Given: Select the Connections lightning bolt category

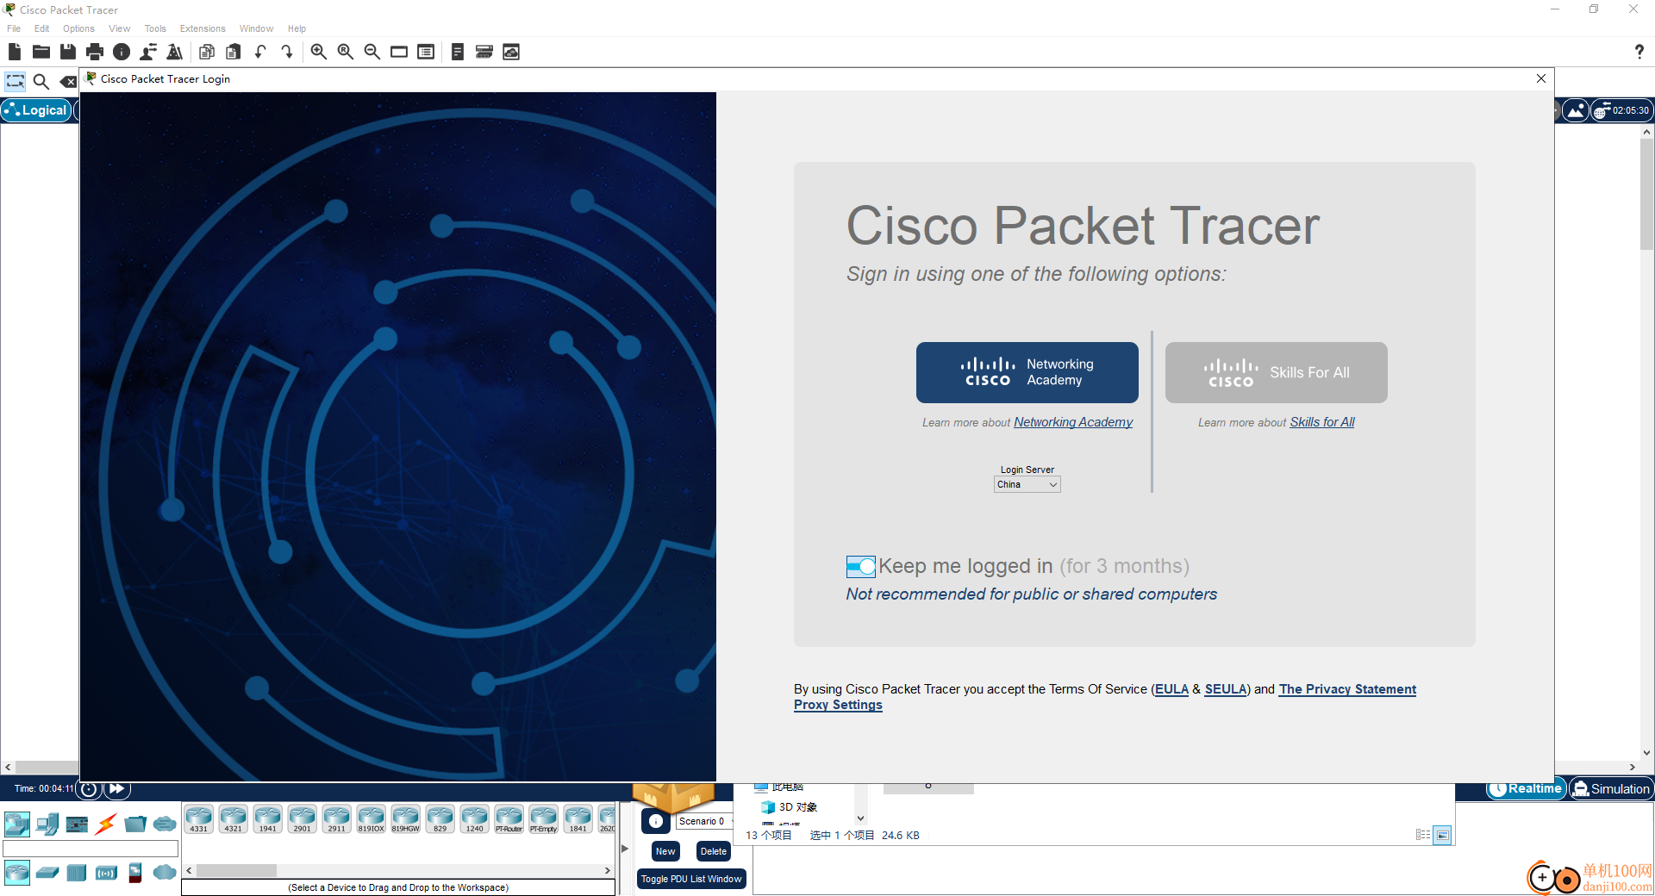Looking at the screenshot, I should (106, 824).
